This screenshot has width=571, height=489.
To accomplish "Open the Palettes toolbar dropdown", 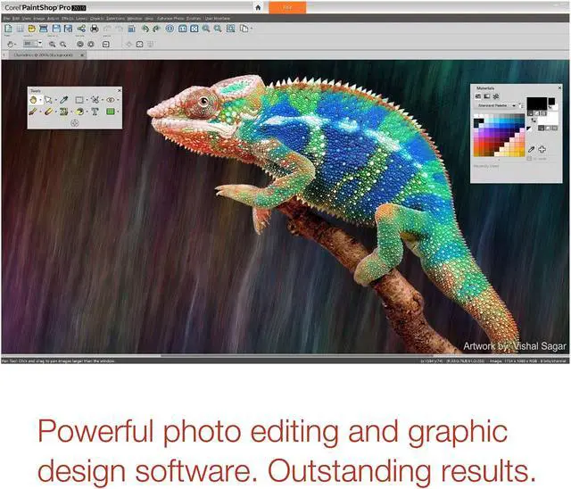I will [252, 29].
